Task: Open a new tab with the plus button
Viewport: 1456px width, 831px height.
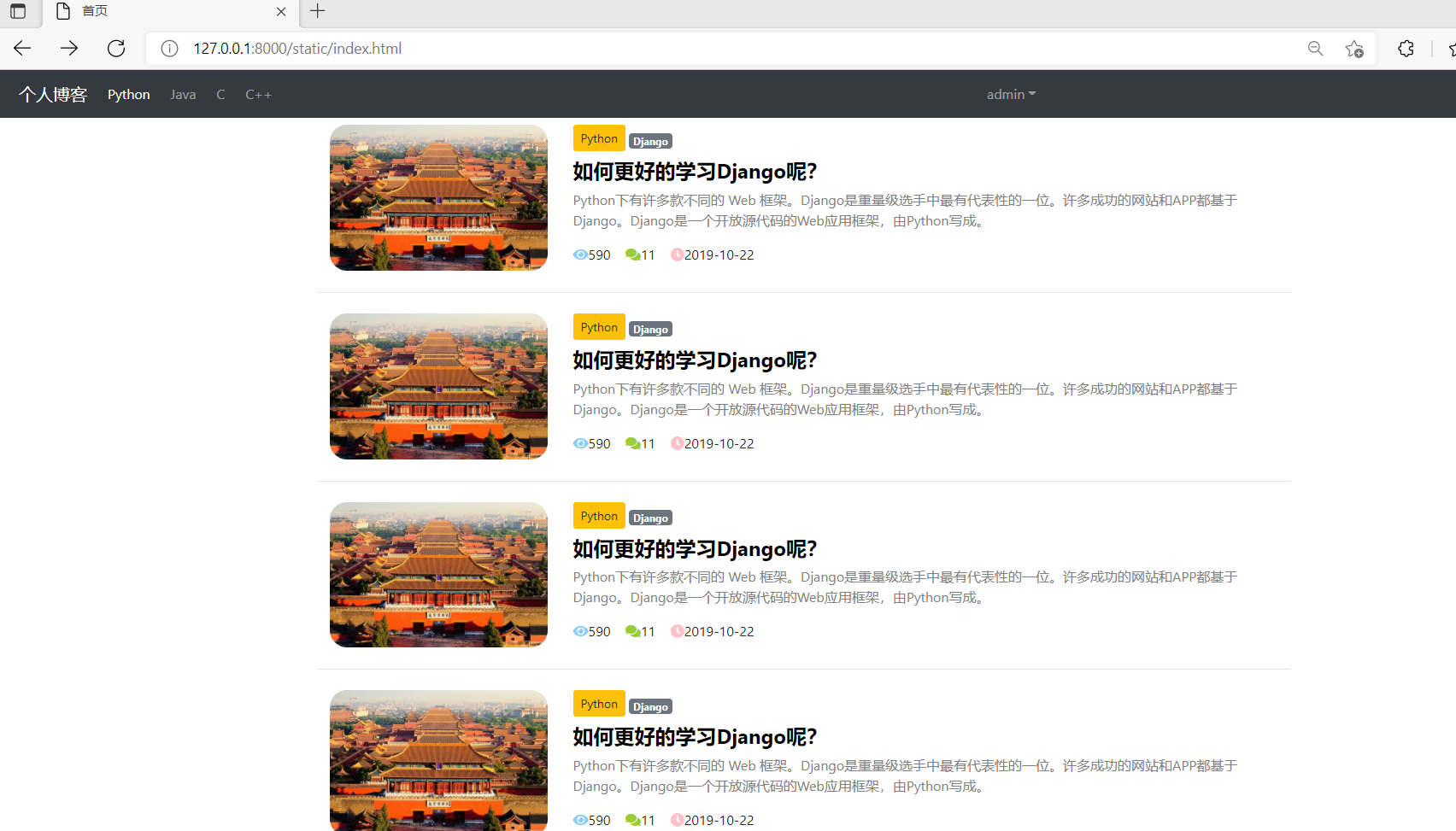Action: [x=318, y=11]
